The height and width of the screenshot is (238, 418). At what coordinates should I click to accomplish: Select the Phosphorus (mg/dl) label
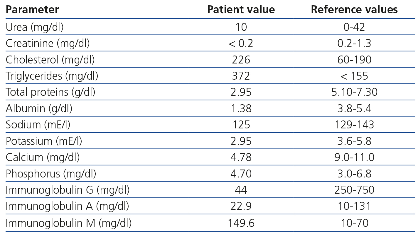(x=51, y=174)
